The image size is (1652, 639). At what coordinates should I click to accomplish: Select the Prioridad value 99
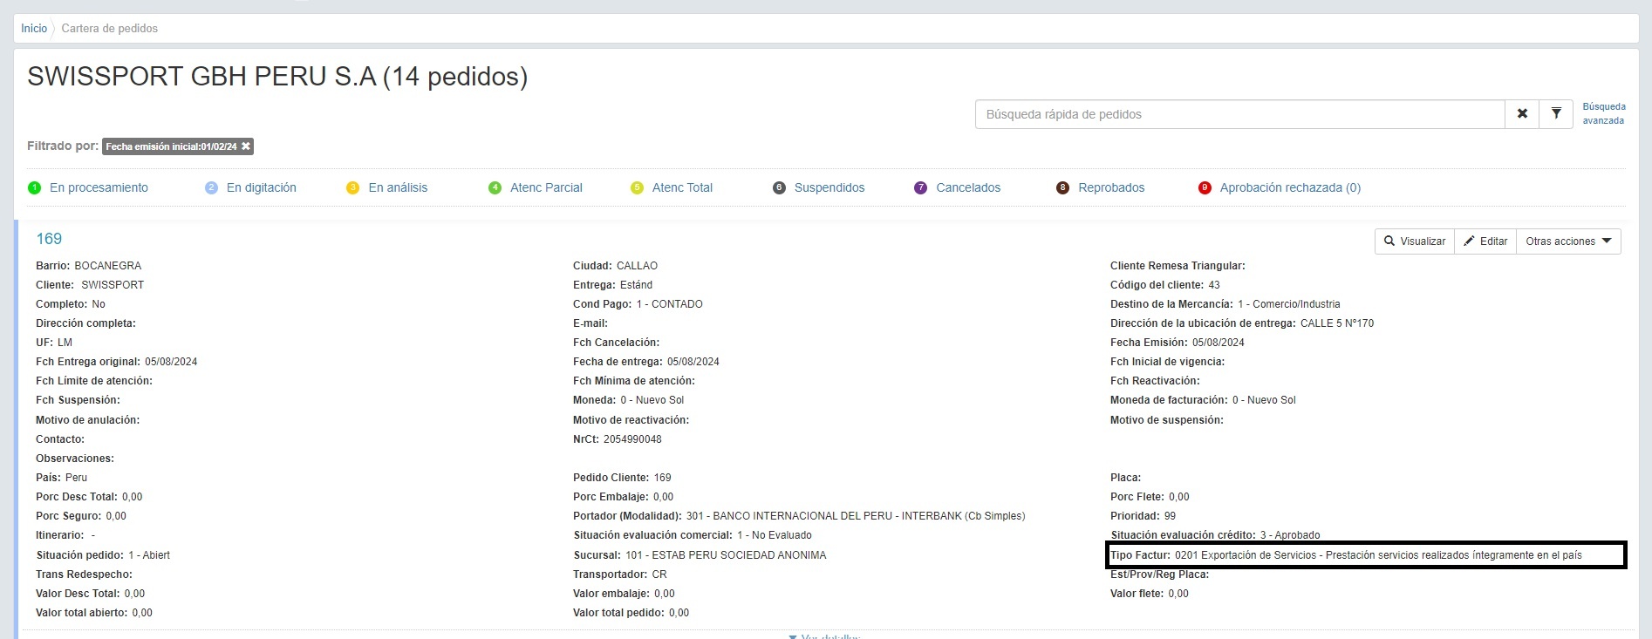tap(1171, 516)
